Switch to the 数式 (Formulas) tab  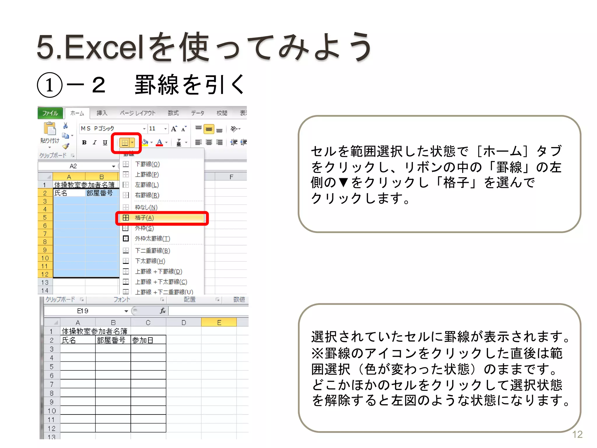[173, 113]
